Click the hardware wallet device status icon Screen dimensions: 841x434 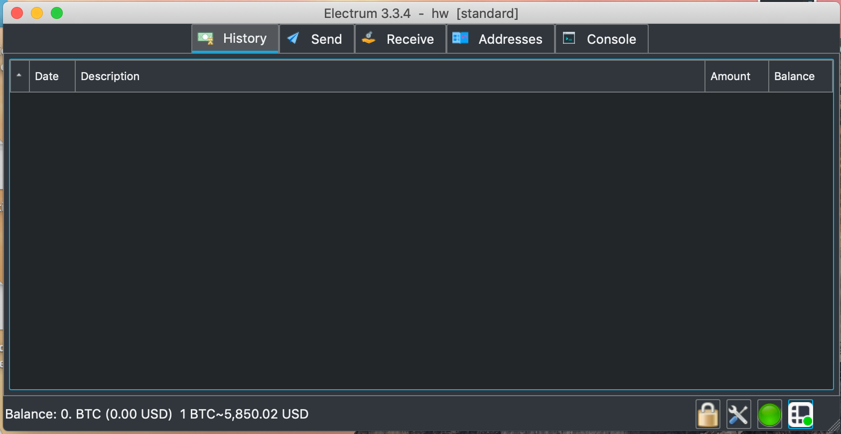pos(801,414)
